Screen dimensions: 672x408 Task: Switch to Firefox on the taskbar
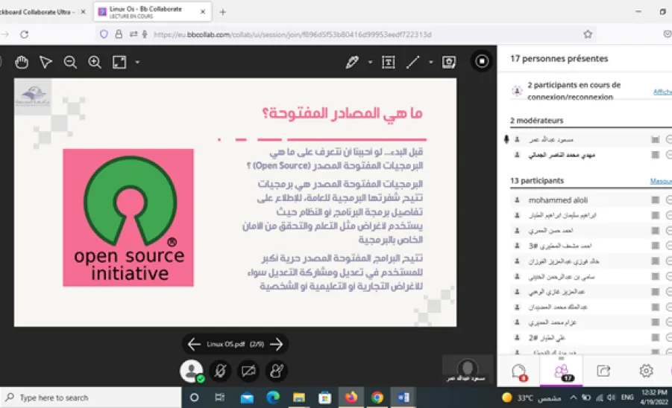(351, 398)
